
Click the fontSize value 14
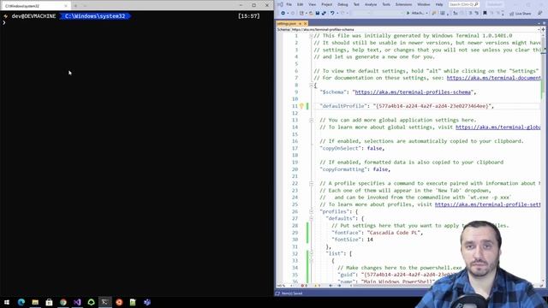[x=370, y=240]
